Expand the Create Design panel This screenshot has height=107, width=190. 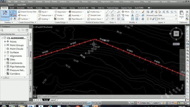pos(61,23)
